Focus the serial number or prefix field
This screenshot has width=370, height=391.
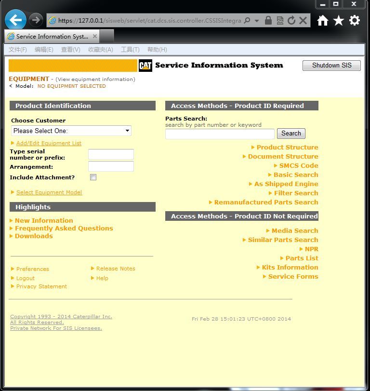pos(111,154)
